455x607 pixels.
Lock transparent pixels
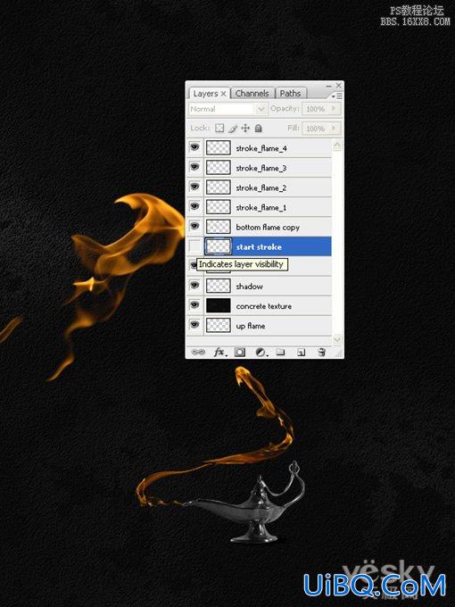coord(219,128)
